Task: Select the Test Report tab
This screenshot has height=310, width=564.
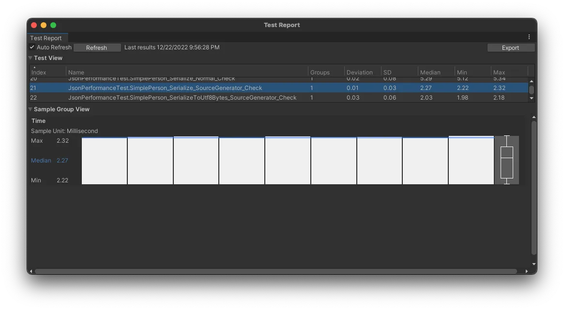Action: pos(46,38)
